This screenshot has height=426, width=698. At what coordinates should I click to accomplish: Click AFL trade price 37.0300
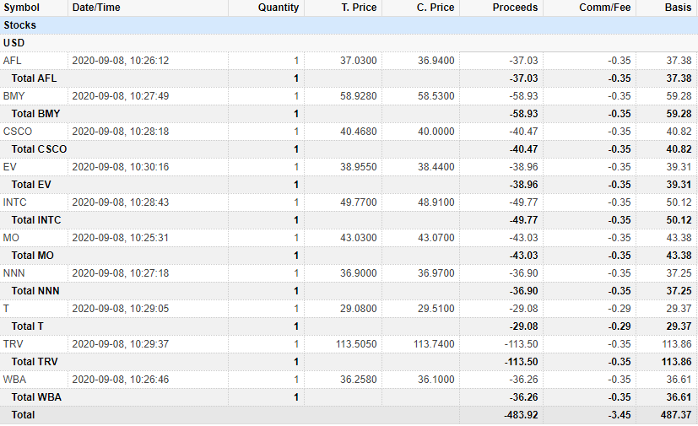coord(359,61)
